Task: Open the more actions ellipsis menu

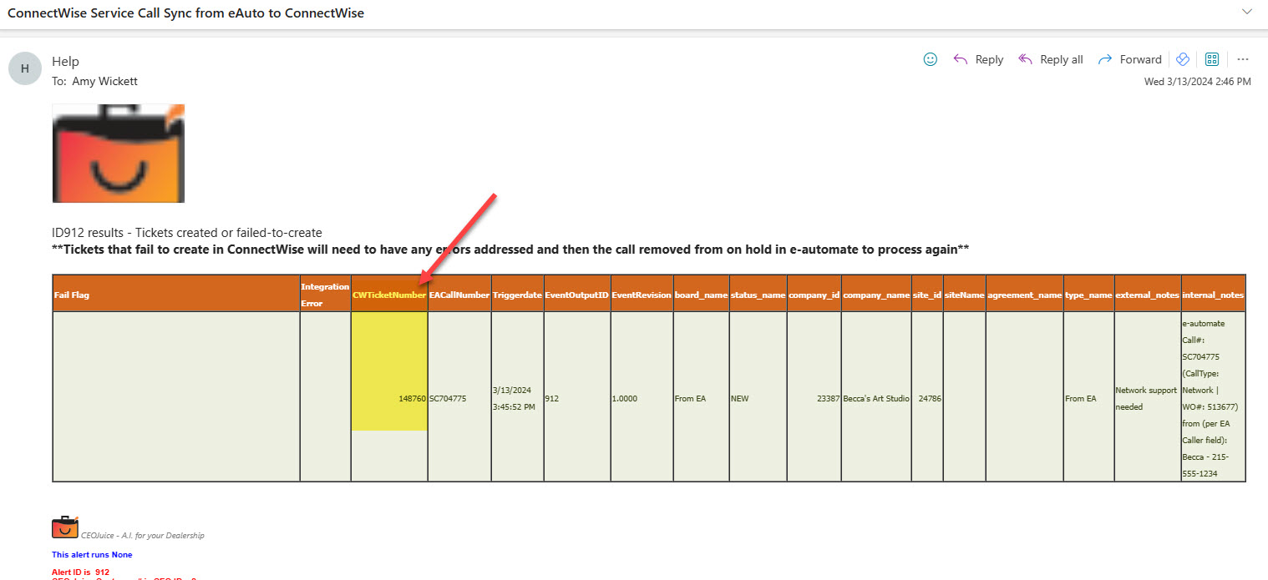Action: pos(1243,59)
